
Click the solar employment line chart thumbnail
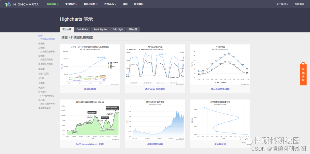click(x=90, y=65)
